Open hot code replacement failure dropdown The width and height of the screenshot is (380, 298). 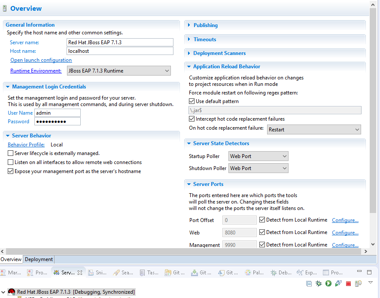314,129
